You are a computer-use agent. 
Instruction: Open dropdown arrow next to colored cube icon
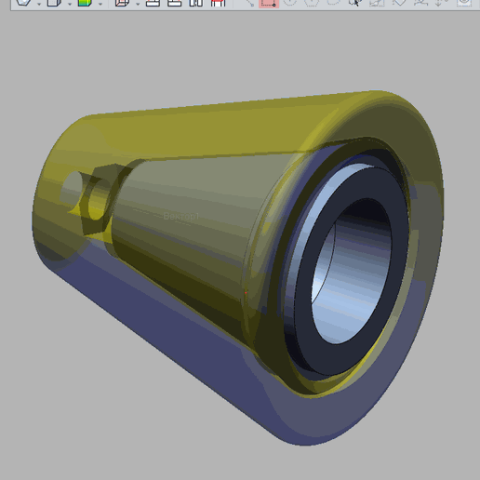tap(100, 4)
